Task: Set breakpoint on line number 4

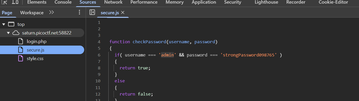Action: click(99, 42)
